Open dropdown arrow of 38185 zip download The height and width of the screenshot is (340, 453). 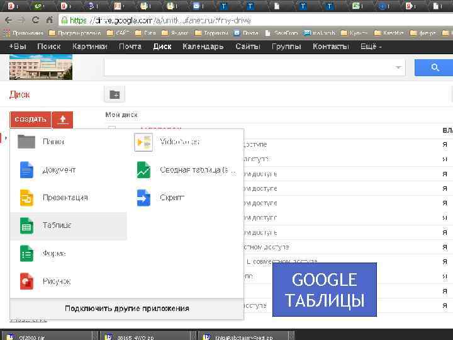coord(193,337)
